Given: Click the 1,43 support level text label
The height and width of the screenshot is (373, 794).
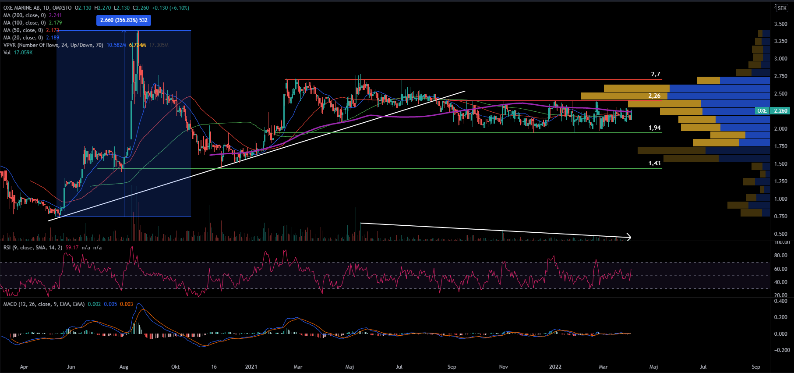Looking at the screenshot, I should point(654,163).
